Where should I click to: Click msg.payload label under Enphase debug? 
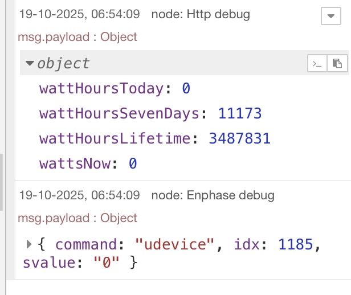pos(77,218)
